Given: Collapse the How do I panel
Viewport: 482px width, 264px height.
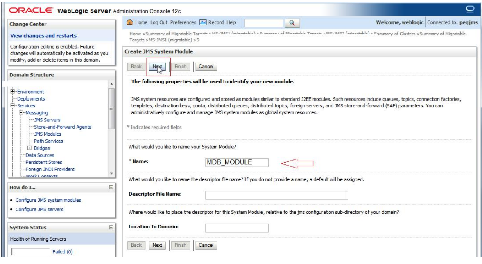Looking at the screenshot, I should pos(111,187).
